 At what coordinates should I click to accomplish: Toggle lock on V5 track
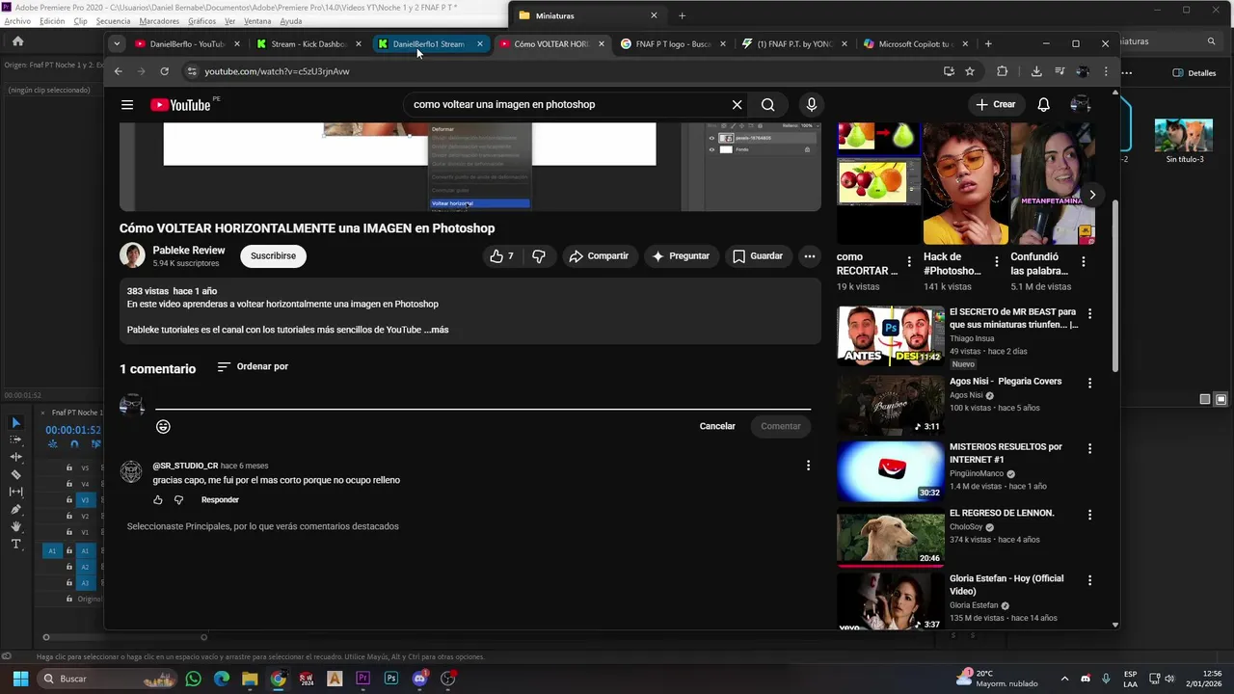point(69,467)
